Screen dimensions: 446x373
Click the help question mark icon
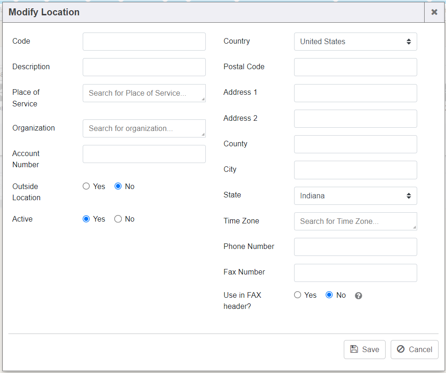coord(358,296)
